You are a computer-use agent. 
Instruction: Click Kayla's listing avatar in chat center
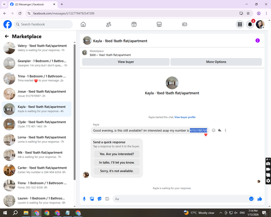pos(172,83)
